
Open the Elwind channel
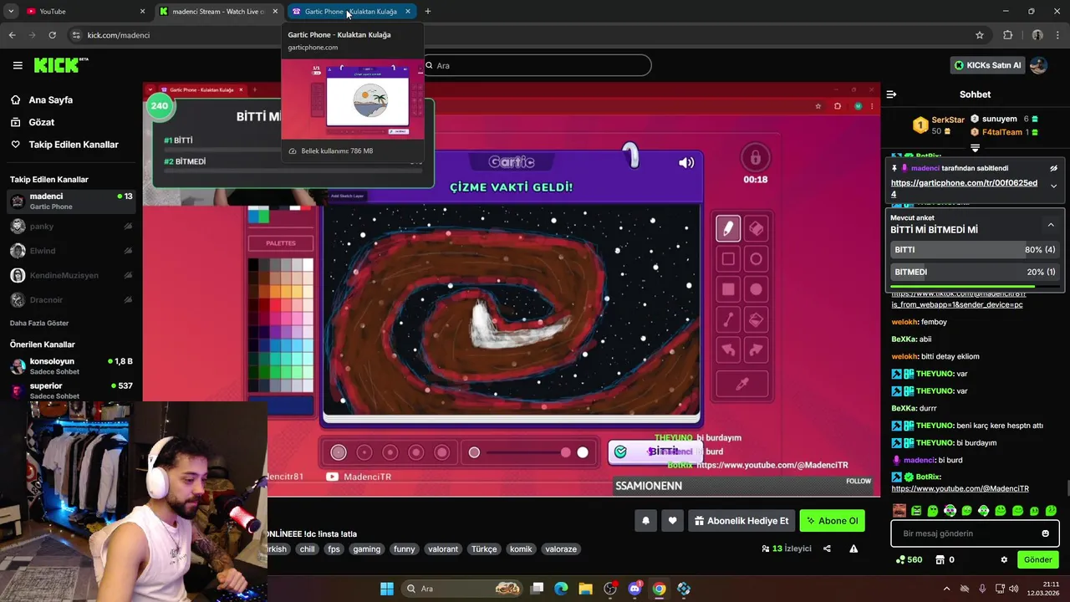tap(71, 251)
